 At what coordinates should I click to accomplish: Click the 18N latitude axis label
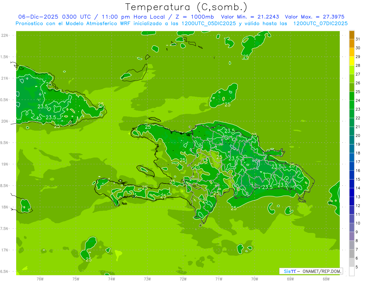[5, 207]
